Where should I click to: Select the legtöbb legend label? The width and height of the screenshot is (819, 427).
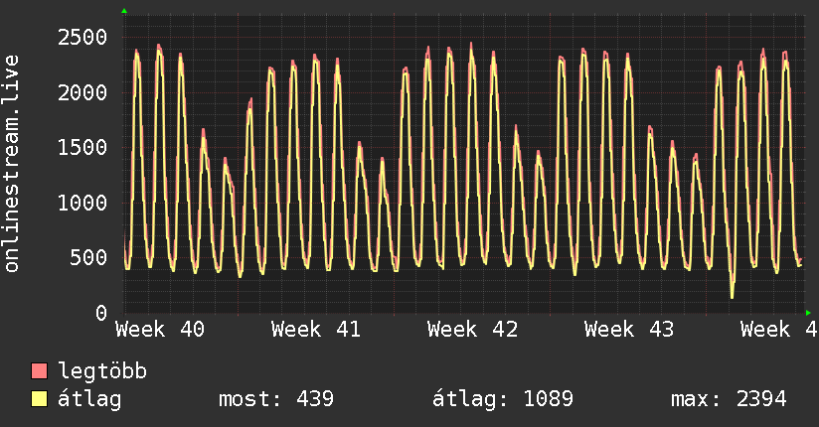[102, 371]
